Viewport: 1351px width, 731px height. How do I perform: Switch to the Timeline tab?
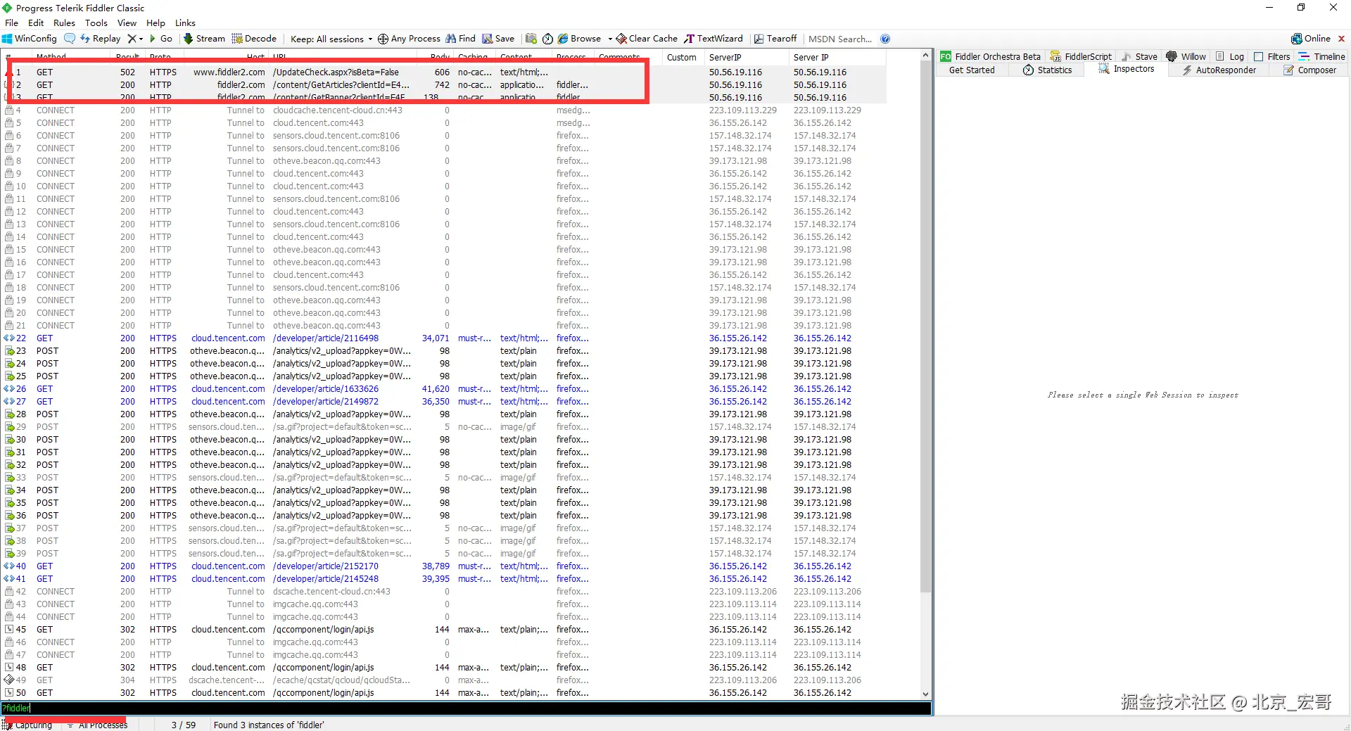[1321, 56]
